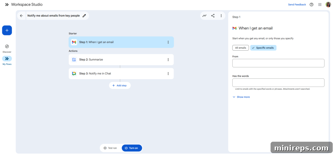Expand the Show more section

[x=241, y=97]
